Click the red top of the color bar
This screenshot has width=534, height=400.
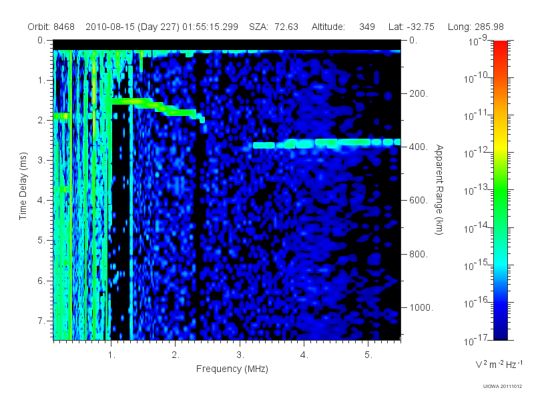tap(500, 47)
